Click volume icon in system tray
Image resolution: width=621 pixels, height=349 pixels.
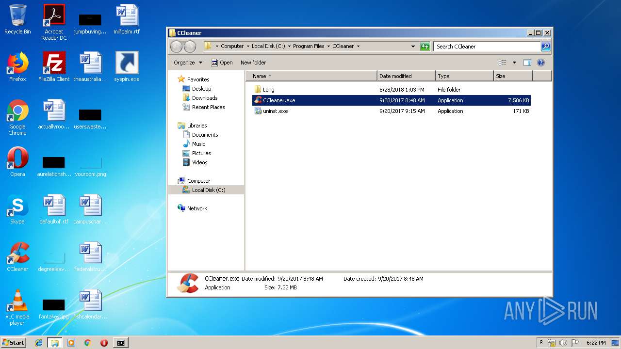pos(563,343)
